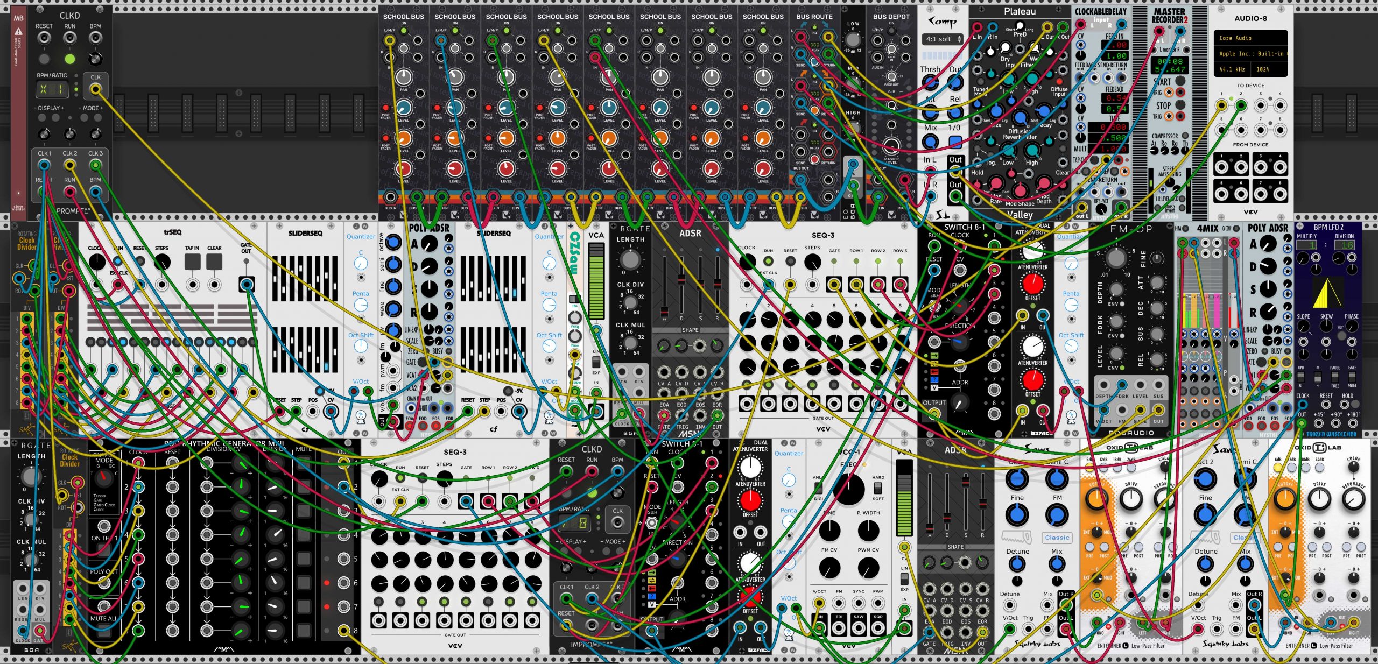Click the SQR output jack on VCO-1
Screen dimensions: 1378x664
point(878,627)
